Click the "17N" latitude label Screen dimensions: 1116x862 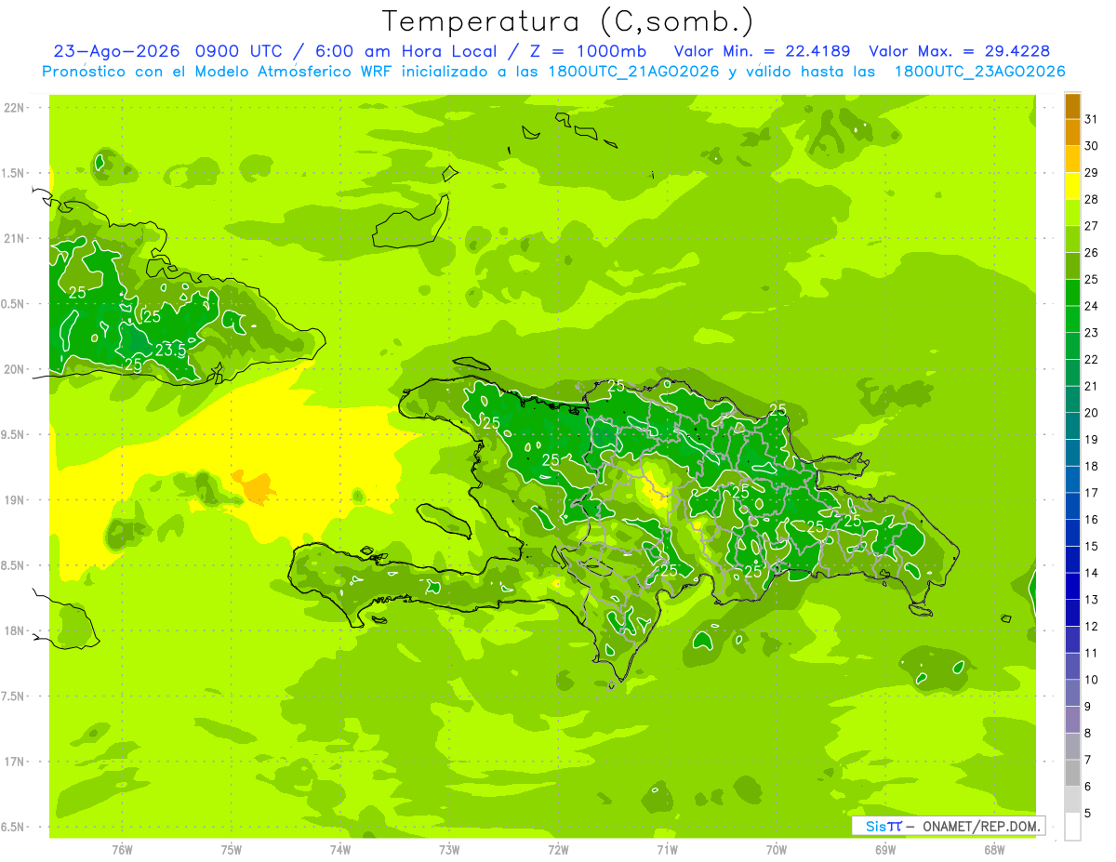[x=16, y=762]
